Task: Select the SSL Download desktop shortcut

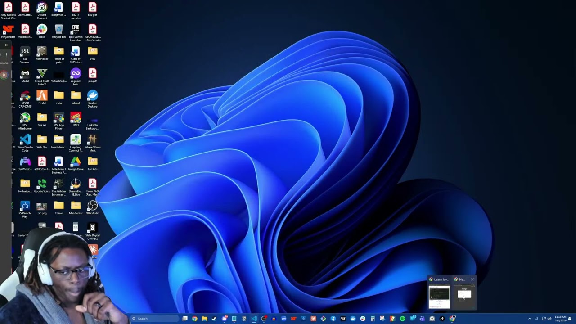Action: [25, 55]
